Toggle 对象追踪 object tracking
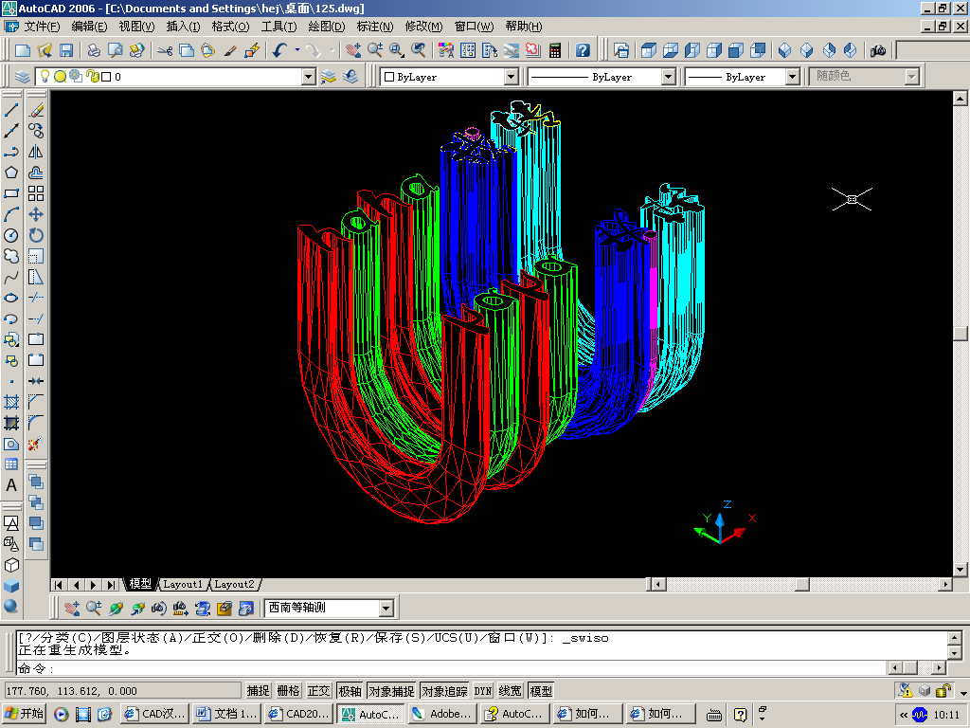 [444, 691]
